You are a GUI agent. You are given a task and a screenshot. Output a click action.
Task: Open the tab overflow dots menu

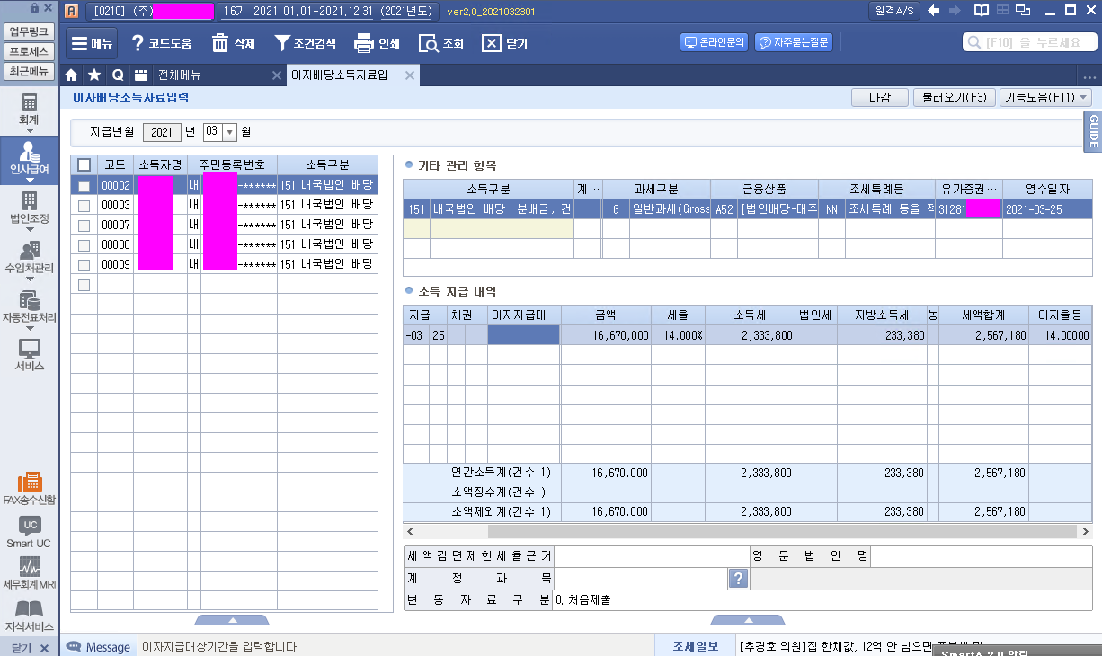(x=1090, y=76)
